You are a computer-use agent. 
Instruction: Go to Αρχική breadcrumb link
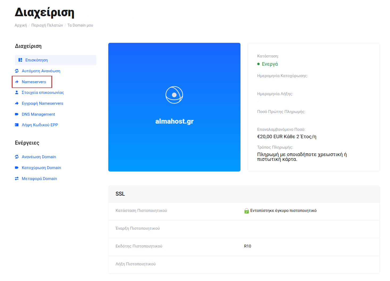coord(21,25)
